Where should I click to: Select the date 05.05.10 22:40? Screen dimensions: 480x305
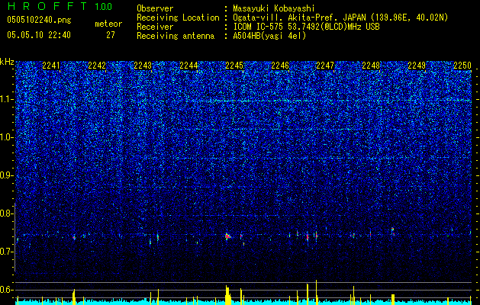click(39, 35)
